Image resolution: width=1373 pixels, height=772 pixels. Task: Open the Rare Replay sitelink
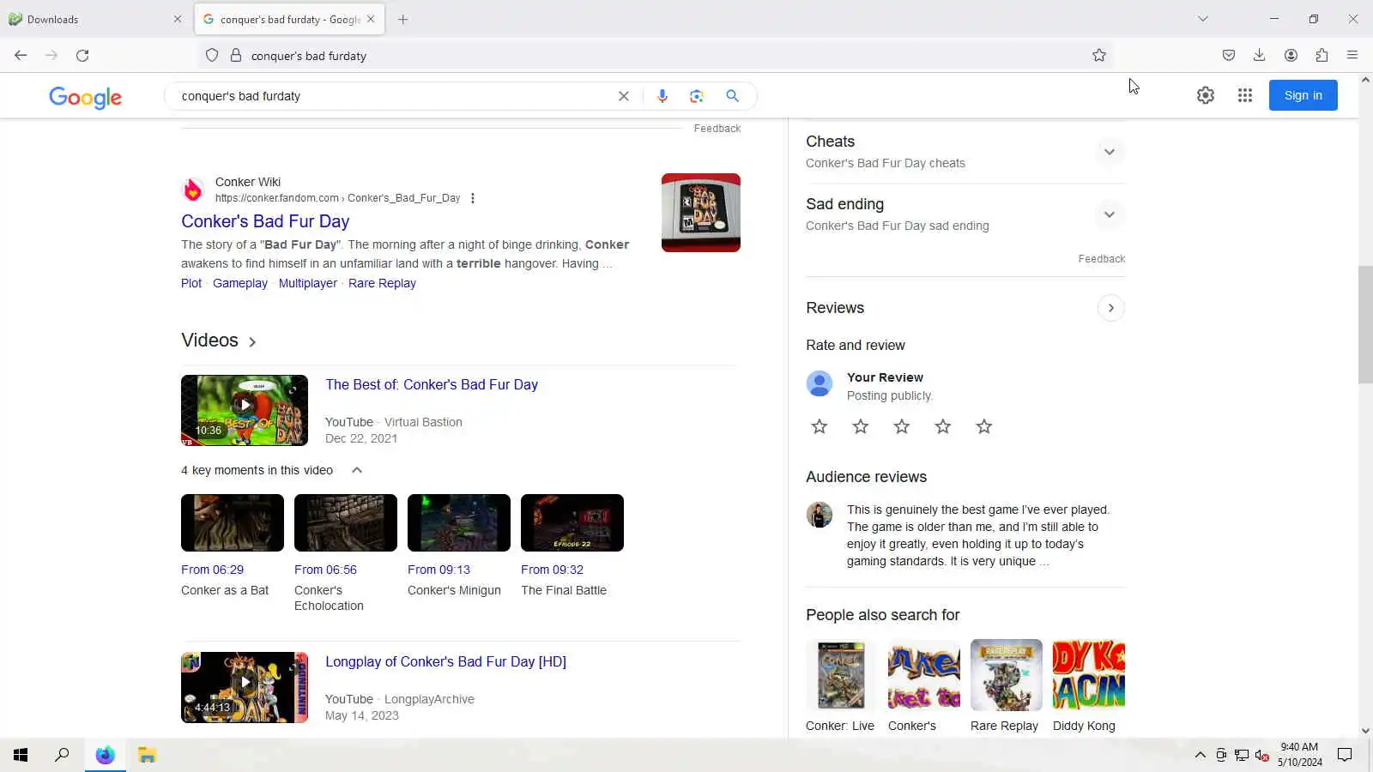[x=382, y=283]
